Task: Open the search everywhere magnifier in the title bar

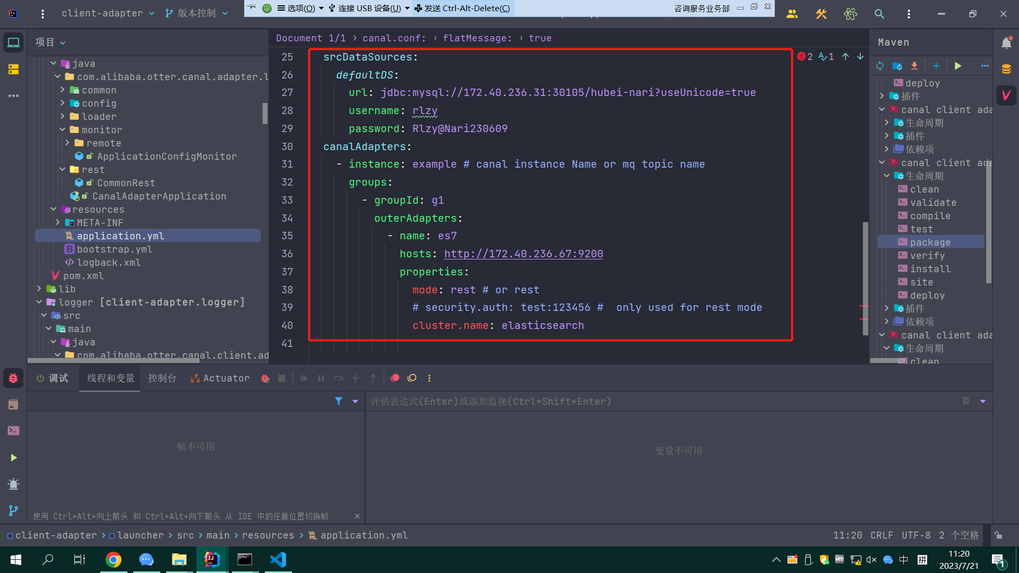Action: 879,14
